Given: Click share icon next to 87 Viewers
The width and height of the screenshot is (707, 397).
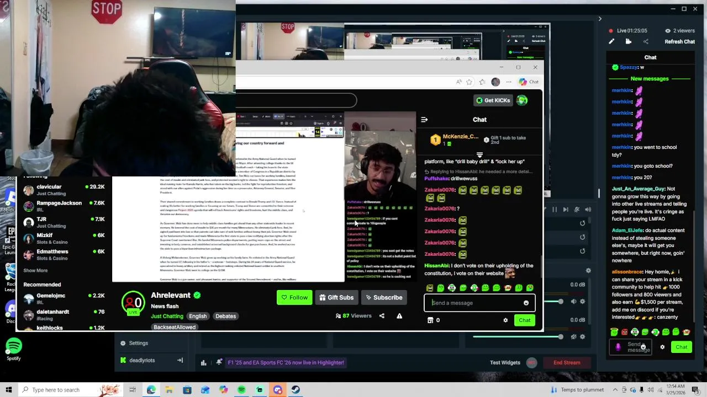Looking at the screenshot, I should [382, 316].
